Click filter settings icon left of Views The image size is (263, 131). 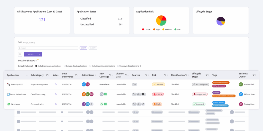click(20, 54)
